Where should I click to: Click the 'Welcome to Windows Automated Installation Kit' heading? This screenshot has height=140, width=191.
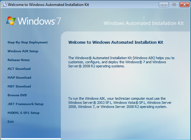[x=116, y=42]
